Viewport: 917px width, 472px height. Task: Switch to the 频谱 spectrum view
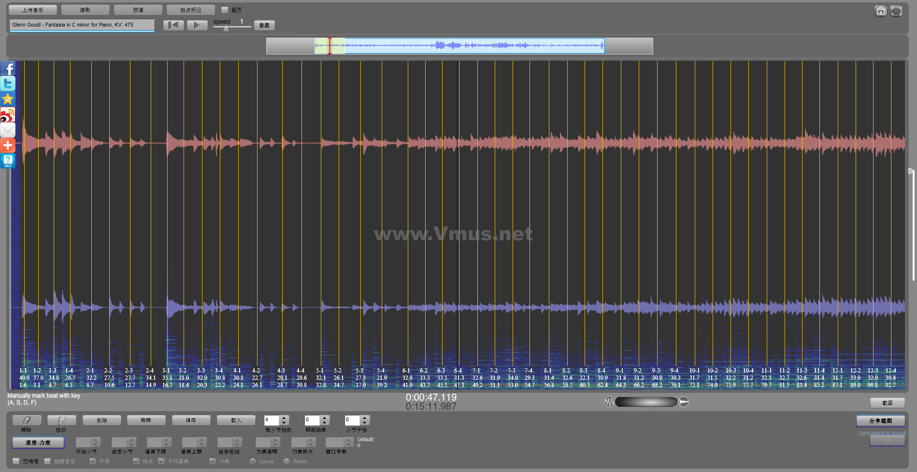pos(138,10)
